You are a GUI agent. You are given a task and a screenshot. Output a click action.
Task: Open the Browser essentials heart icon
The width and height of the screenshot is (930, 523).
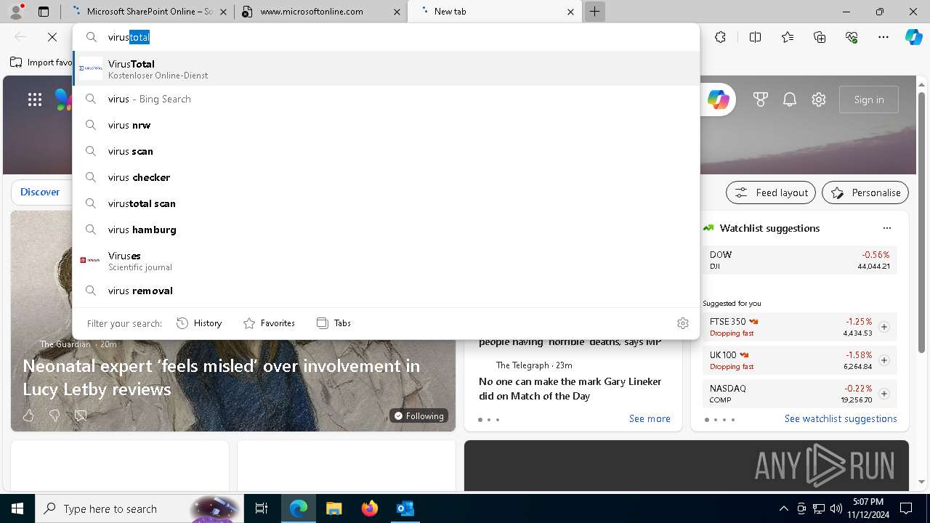click(852, 37)
